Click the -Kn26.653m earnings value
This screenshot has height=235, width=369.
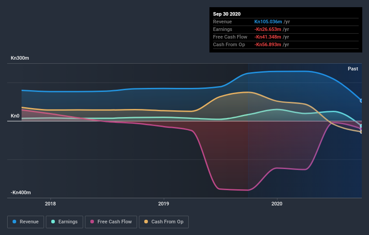tap(267, 29)
